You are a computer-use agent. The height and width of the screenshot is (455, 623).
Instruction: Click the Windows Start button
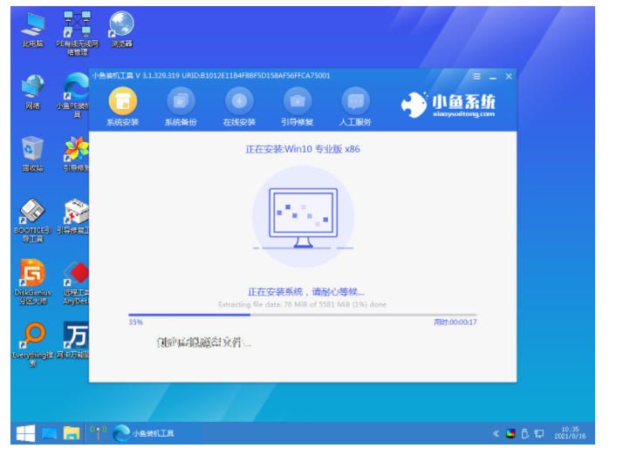24,432
